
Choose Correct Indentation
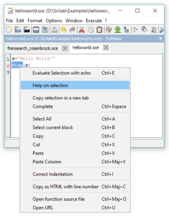point(75,174)
